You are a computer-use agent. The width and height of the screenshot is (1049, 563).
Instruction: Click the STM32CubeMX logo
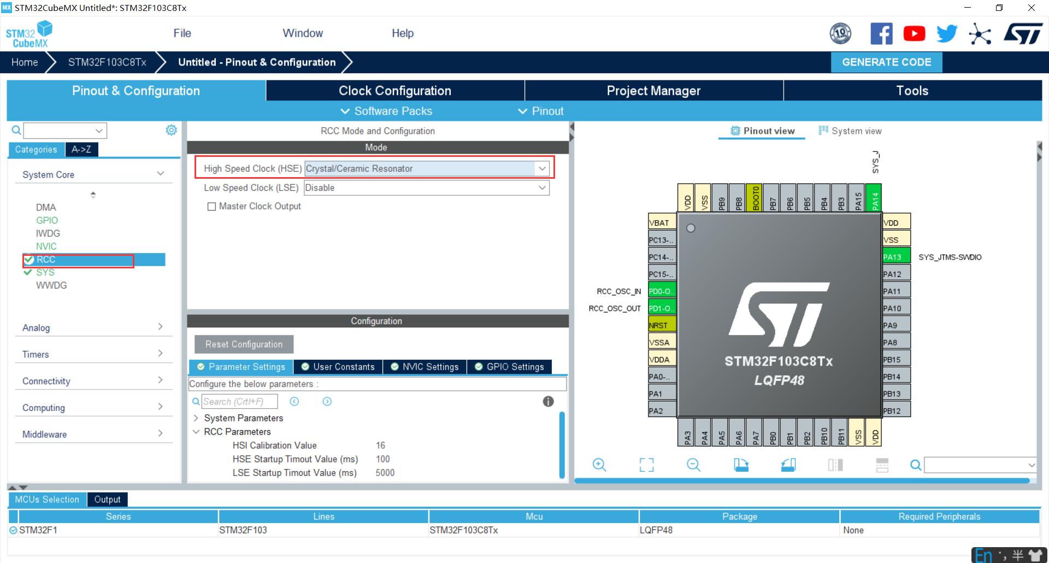coord(30,34)
